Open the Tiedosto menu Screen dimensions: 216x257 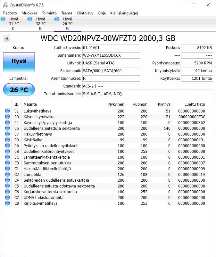(10, 13)
